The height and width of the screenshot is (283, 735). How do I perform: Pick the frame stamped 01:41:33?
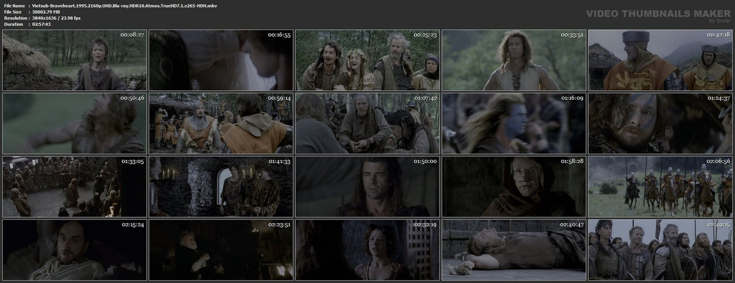221,187
